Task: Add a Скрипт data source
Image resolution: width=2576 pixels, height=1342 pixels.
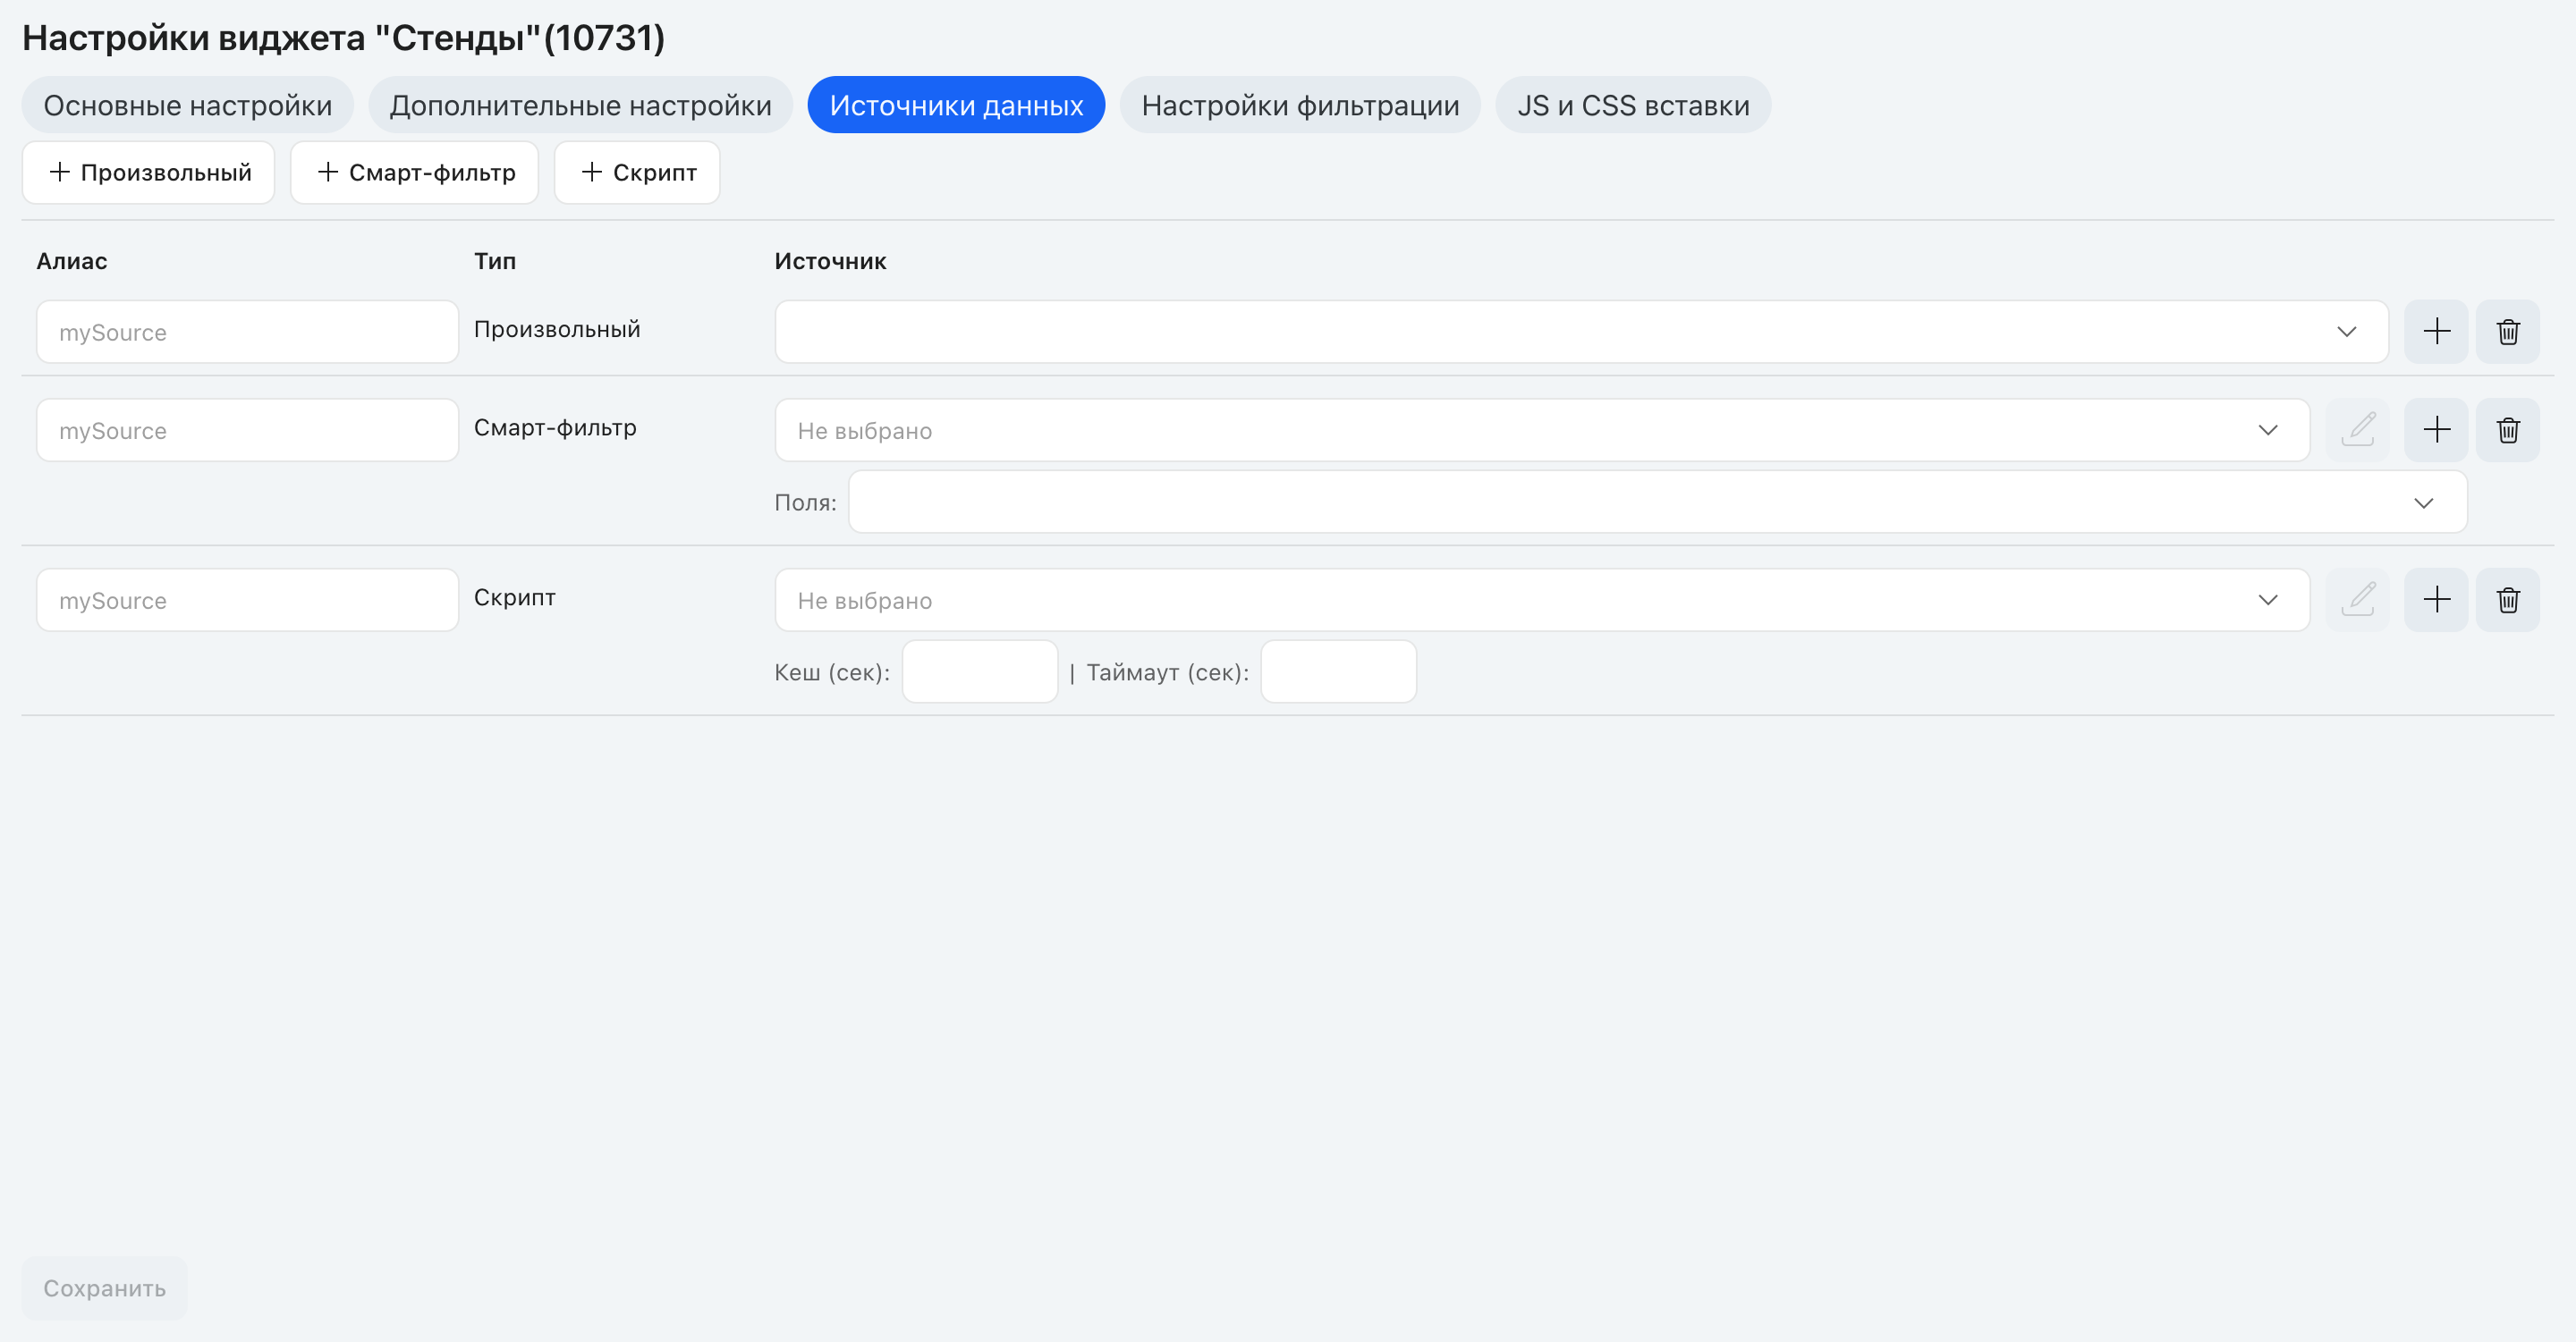Action: click(637, 173)
